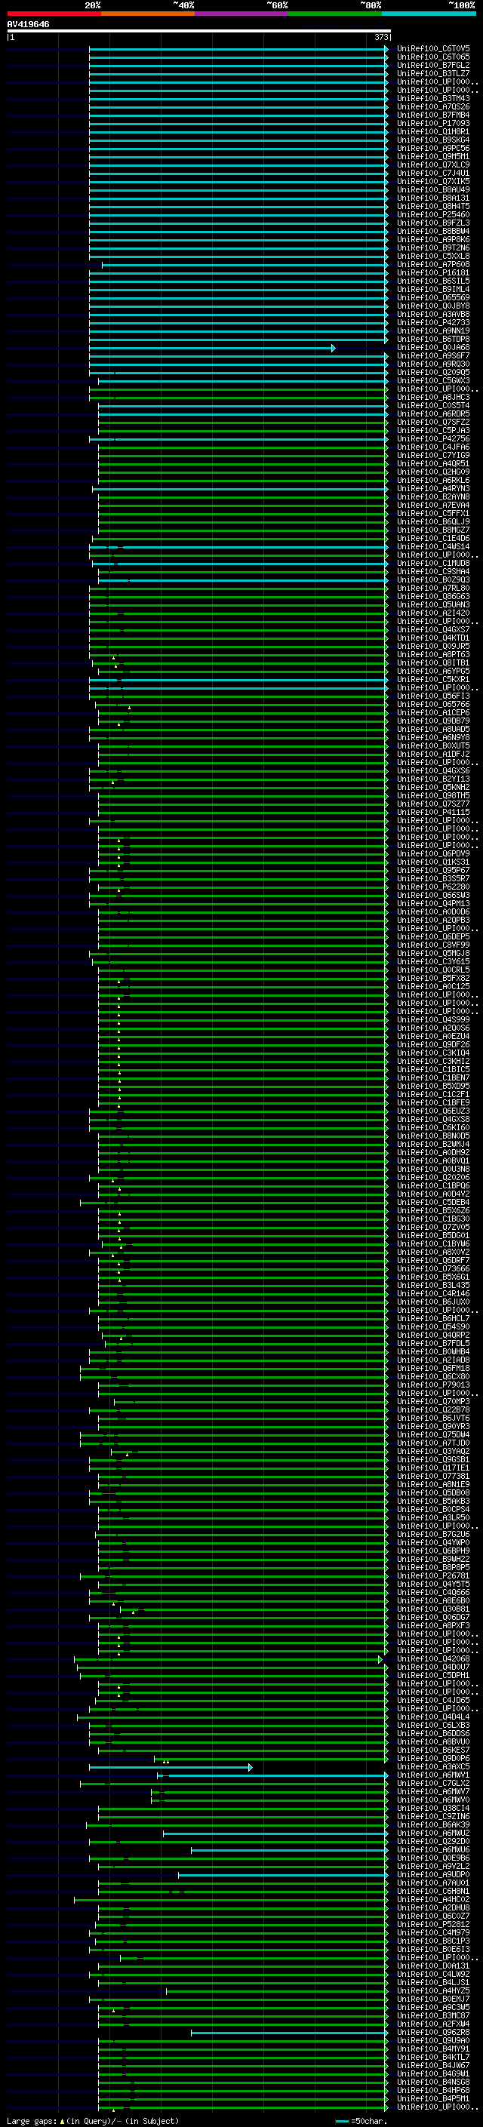Viewport: 483px width, 2127px height.
Task: Select the UniRef100_B8AU49 row label
Action: point(433,189)
